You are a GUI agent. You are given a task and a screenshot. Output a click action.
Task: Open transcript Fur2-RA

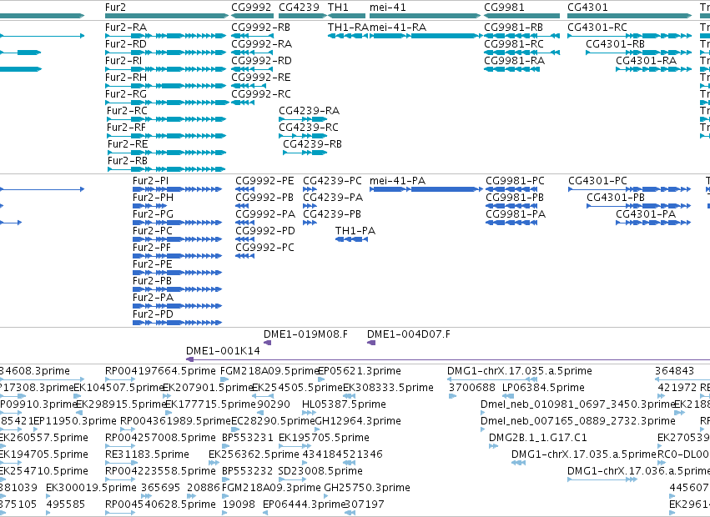click(x=166, y=36)
